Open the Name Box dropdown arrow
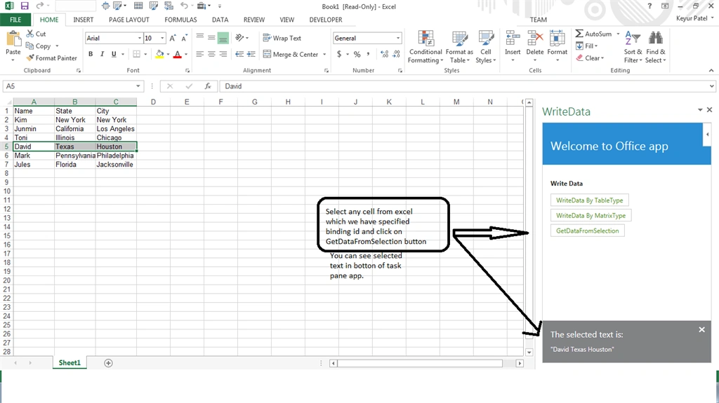 pos(138,86)
